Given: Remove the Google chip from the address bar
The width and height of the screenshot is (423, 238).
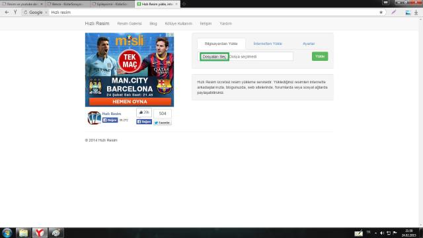Looking at the screenshot, I should [46, 13].
